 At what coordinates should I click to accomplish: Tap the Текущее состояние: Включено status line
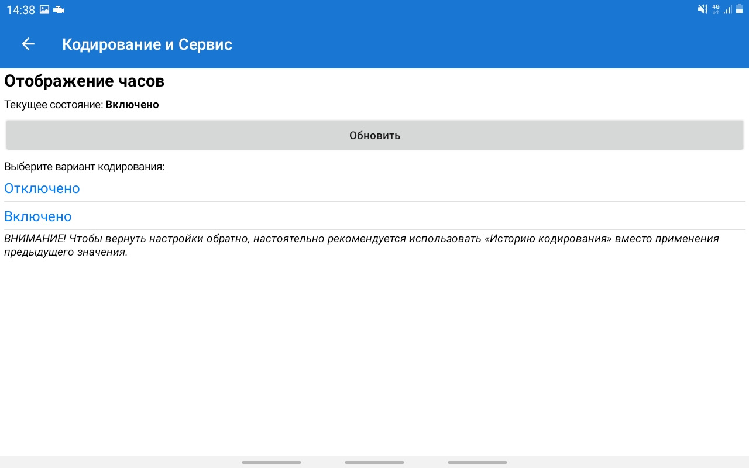(82, 105)
